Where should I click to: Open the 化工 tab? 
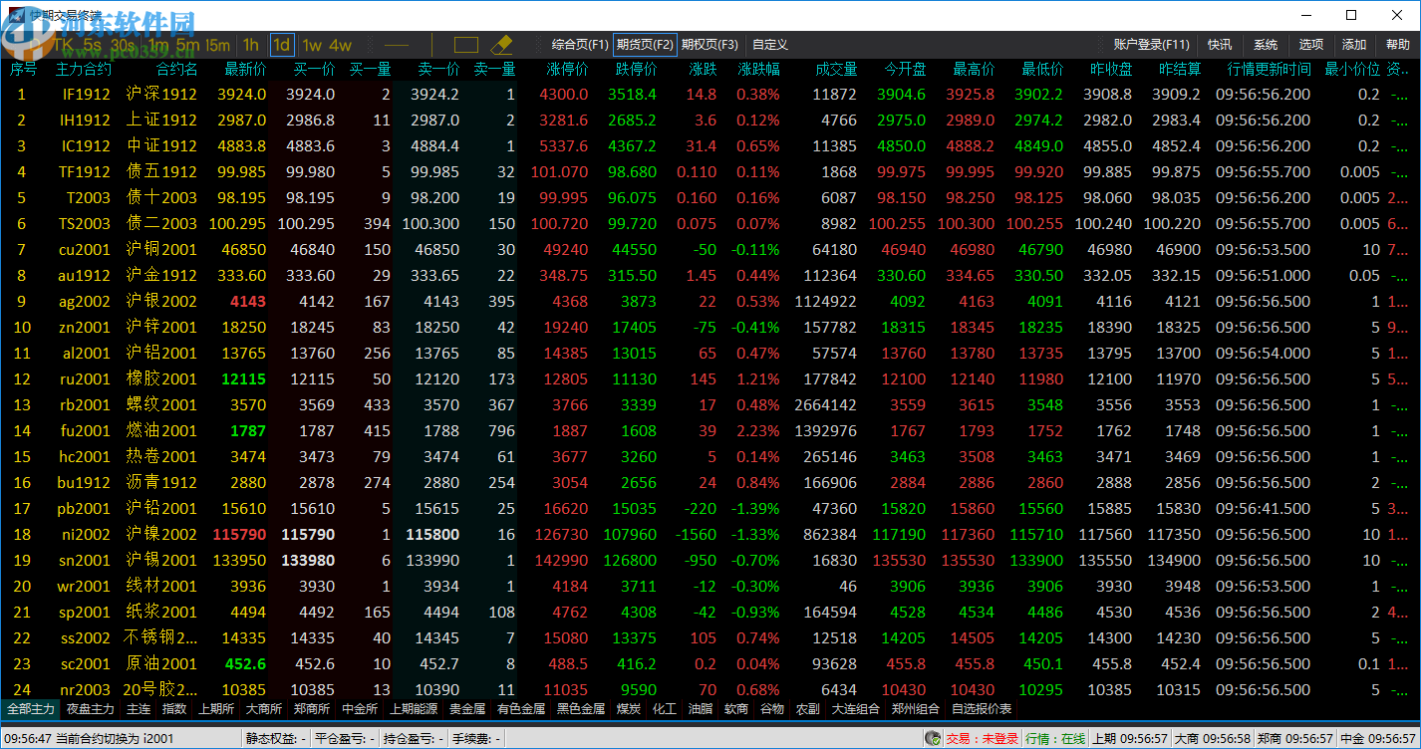pos(665,709)
